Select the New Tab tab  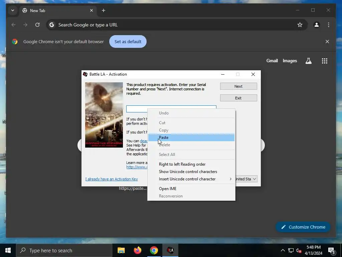point(58,10)
